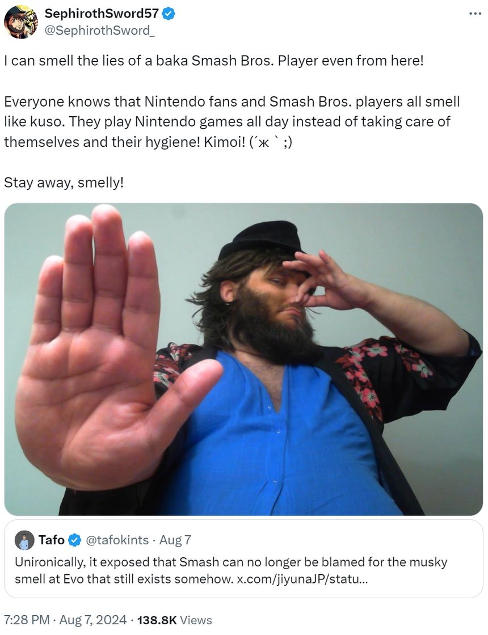Open the attached photo of bearded man
Image resolution: width=488 pixels, height=635 pixels.
243,359
